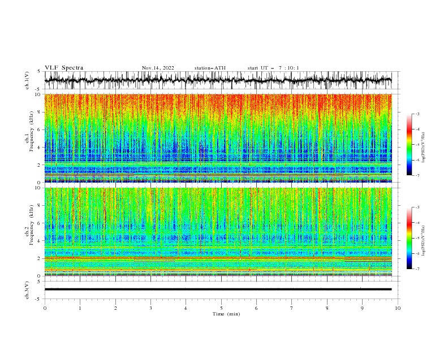Select the "start UT = 7 :10: 1" text
The image size is (448, 346).
273,68
